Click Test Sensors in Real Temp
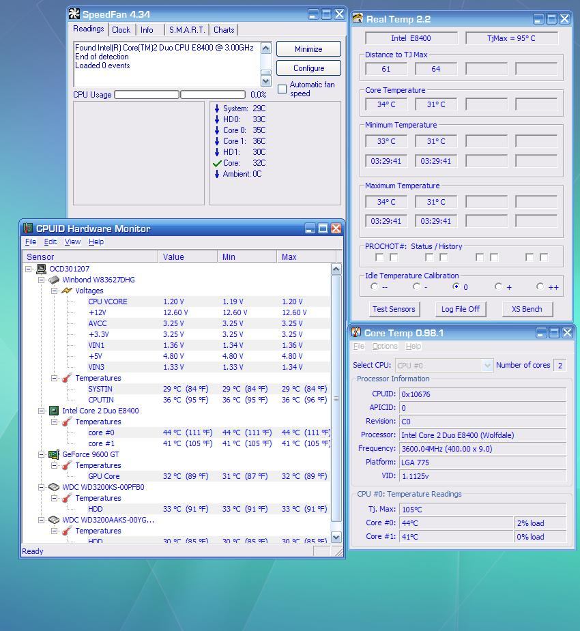Viewport: 580px width, 631px height. tap(394, 309)
